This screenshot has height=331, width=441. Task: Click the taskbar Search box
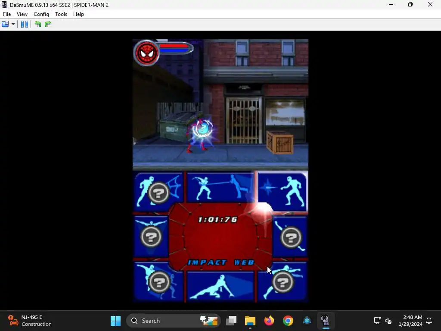click(174, 321)
